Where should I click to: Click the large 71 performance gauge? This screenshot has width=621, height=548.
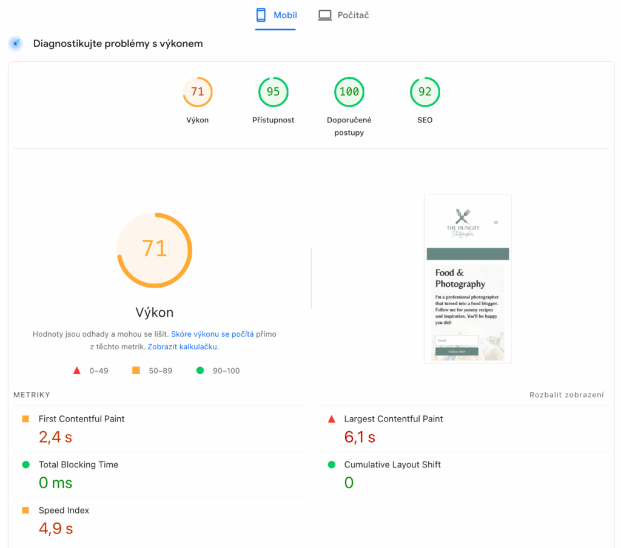tap(155, 249)
